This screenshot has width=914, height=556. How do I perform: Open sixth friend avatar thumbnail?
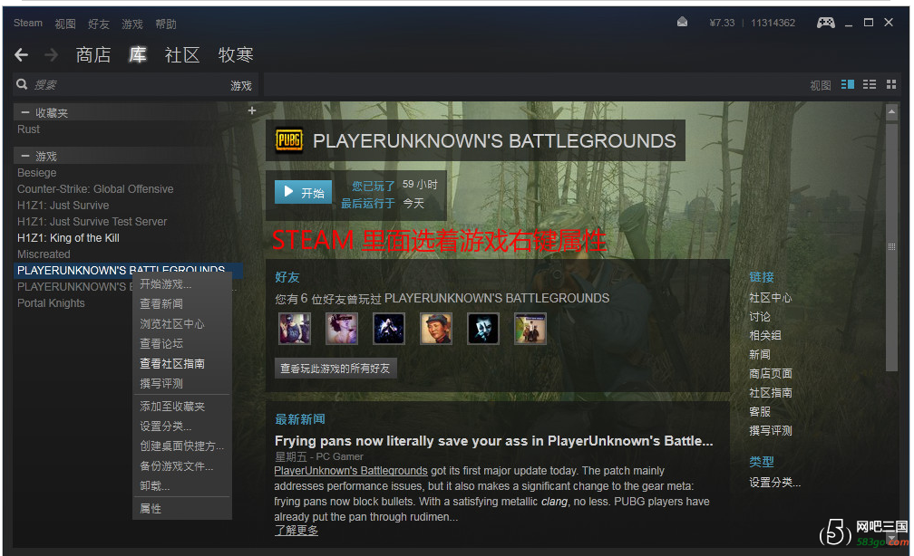(530, 329)
